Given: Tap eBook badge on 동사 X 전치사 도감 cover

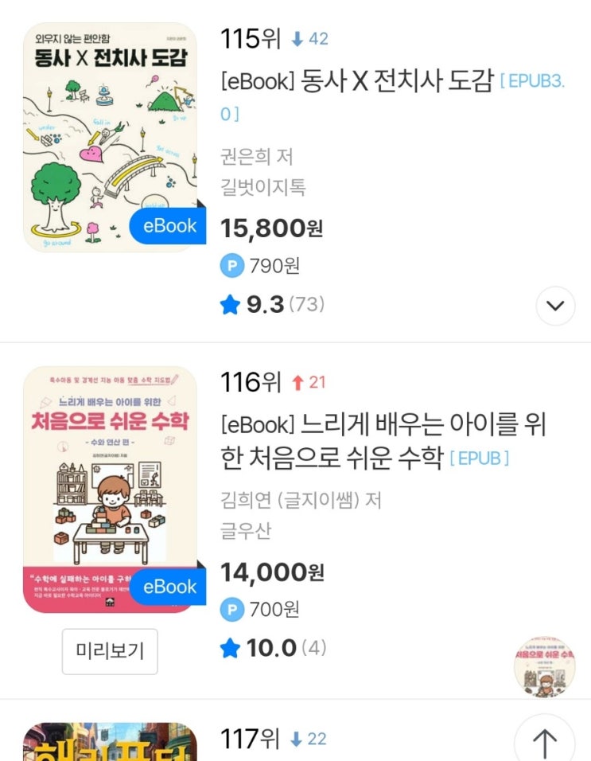Looking at the screenshot, I should 168,226.
